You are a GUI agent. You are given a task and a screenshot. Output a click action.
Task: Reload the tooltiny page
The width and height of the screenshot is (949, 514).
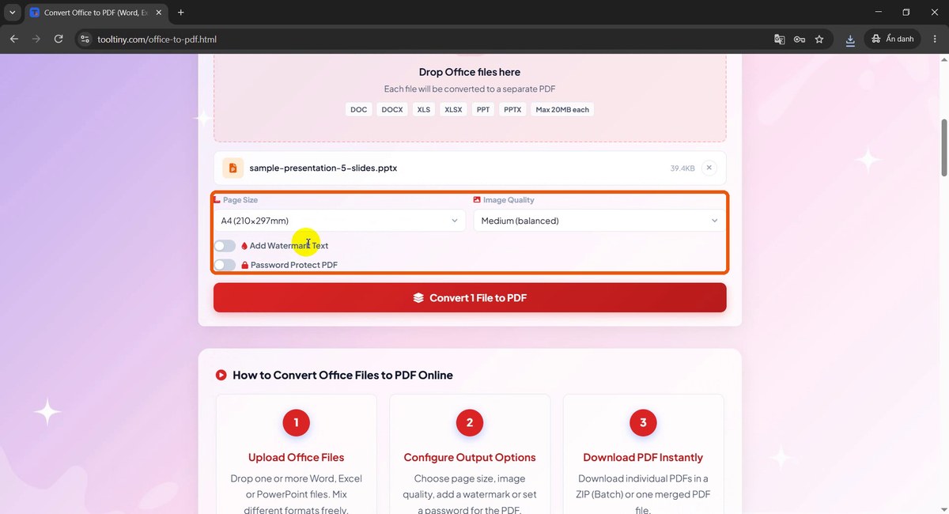[x=59, y=39]
